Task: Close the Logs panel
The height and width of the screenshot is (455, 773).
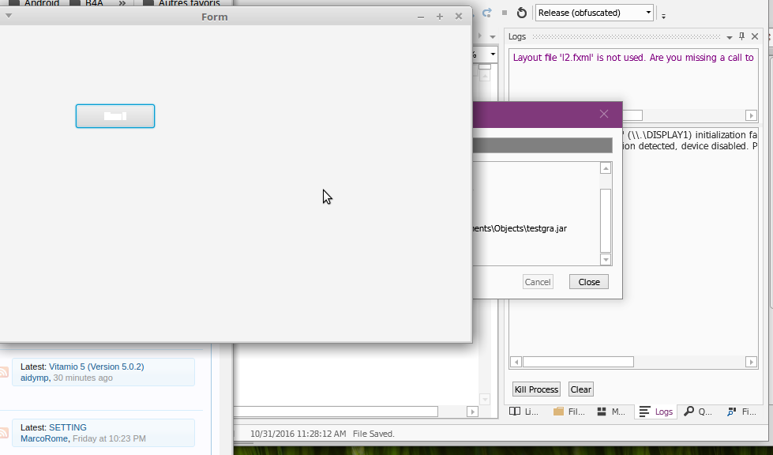Action: (755, 36)
